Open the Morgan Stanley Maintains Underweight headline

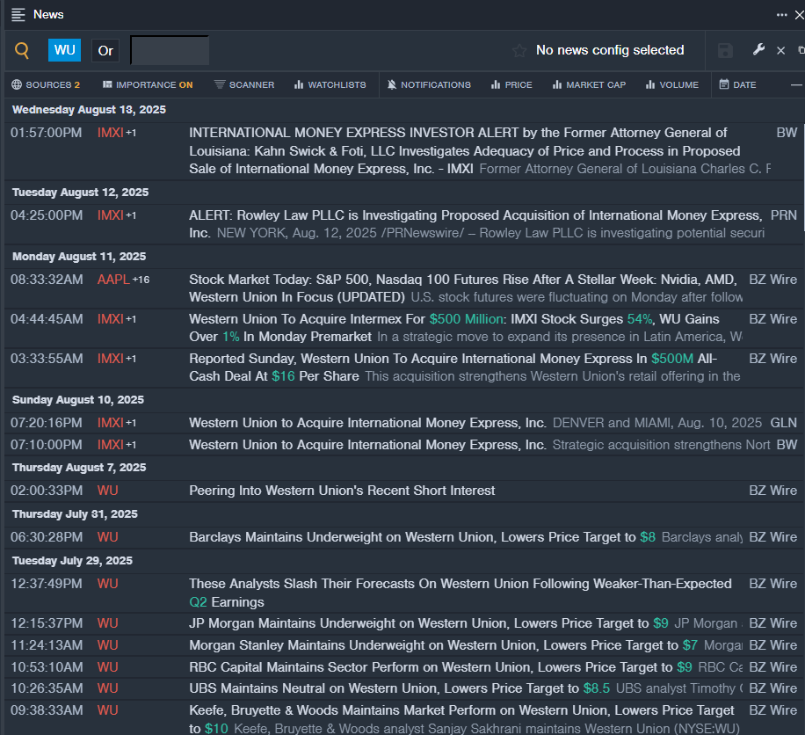point(443,645)
